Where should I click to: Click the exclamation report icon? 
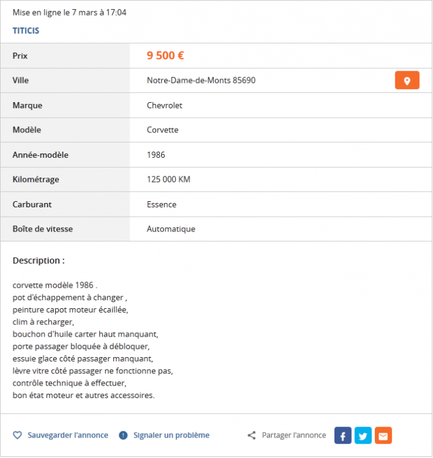(123, 435)
